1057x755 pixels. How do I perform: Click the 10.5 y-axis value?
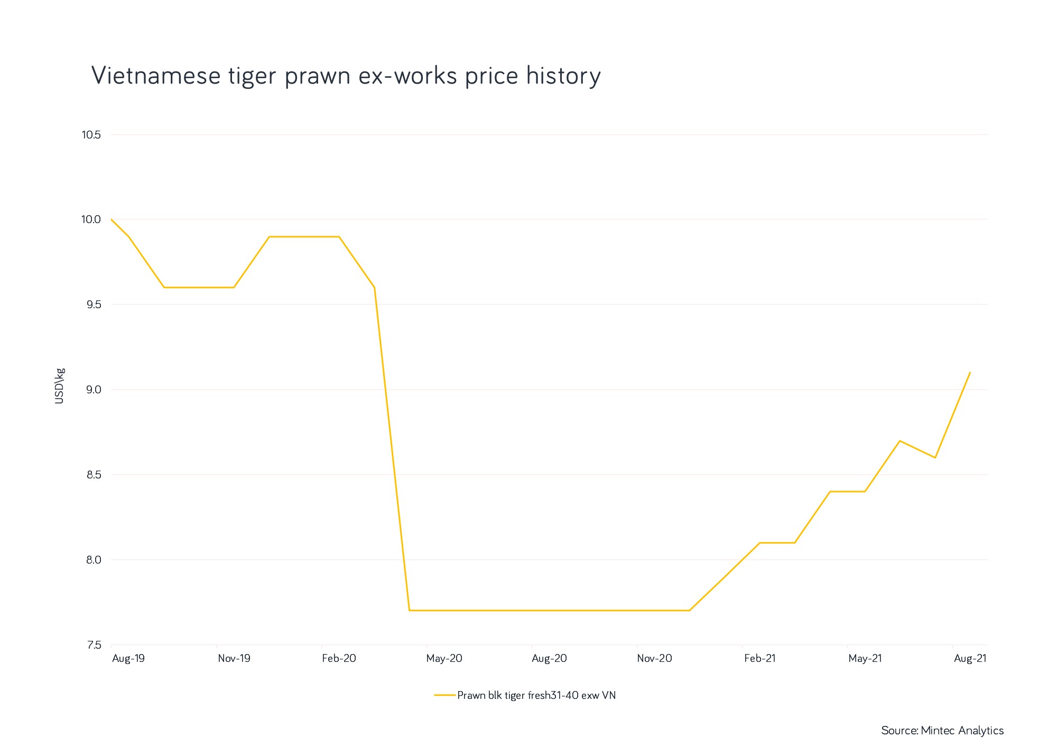click(91, 135)
